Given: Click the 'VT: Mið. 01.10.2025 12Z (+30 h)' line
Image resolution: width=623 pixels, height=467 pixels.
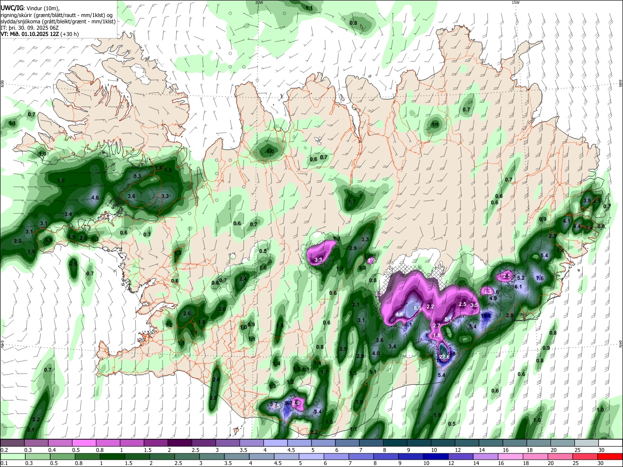Looking at the screenshot, I should pyautogui.click(x=39, y=34).
